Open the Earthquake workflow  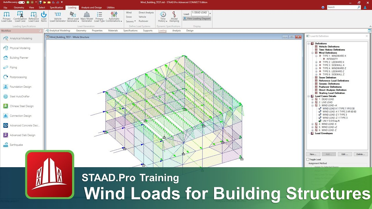tap(22, 145)
